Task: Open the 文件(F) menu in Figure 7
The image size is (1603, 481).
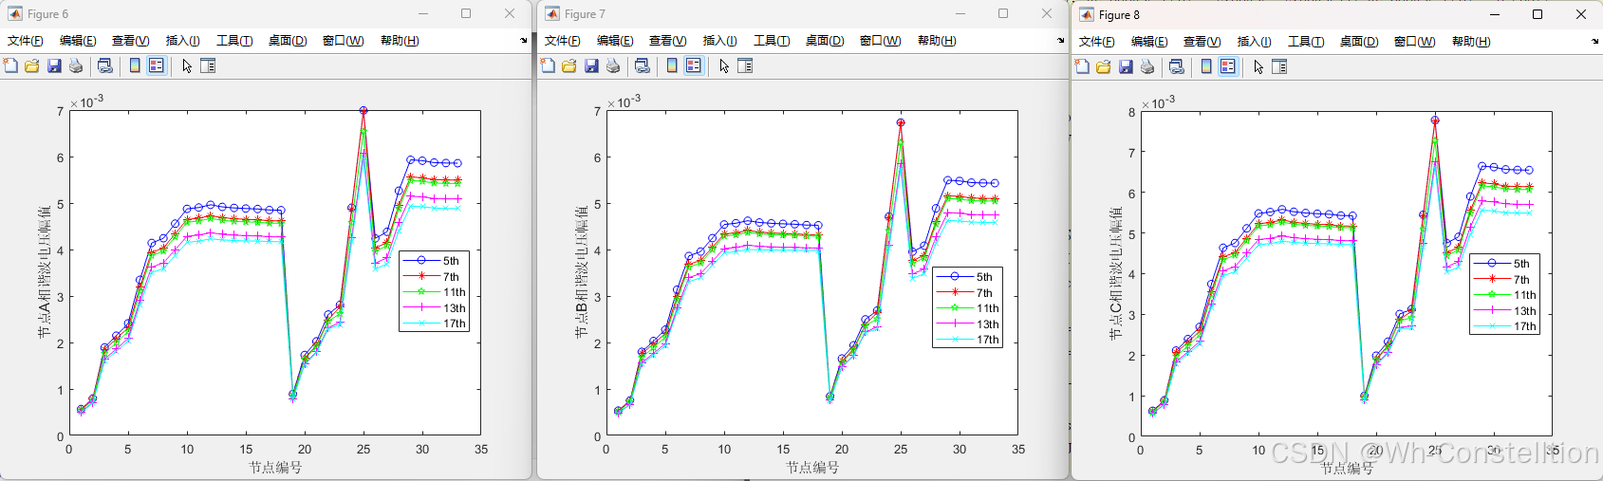Action: pyautogui.click(x=563, y=41)
